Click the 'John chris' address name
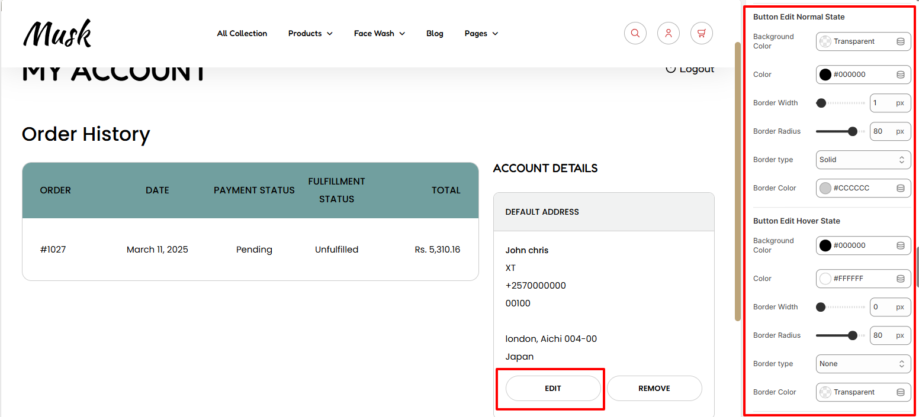Image resolution: width=919 pixels, height=417 pixels. [x=527, y=250]
